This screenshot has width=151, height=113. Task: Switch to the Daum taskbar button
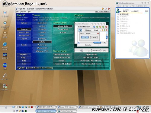(x=67, y=107)
